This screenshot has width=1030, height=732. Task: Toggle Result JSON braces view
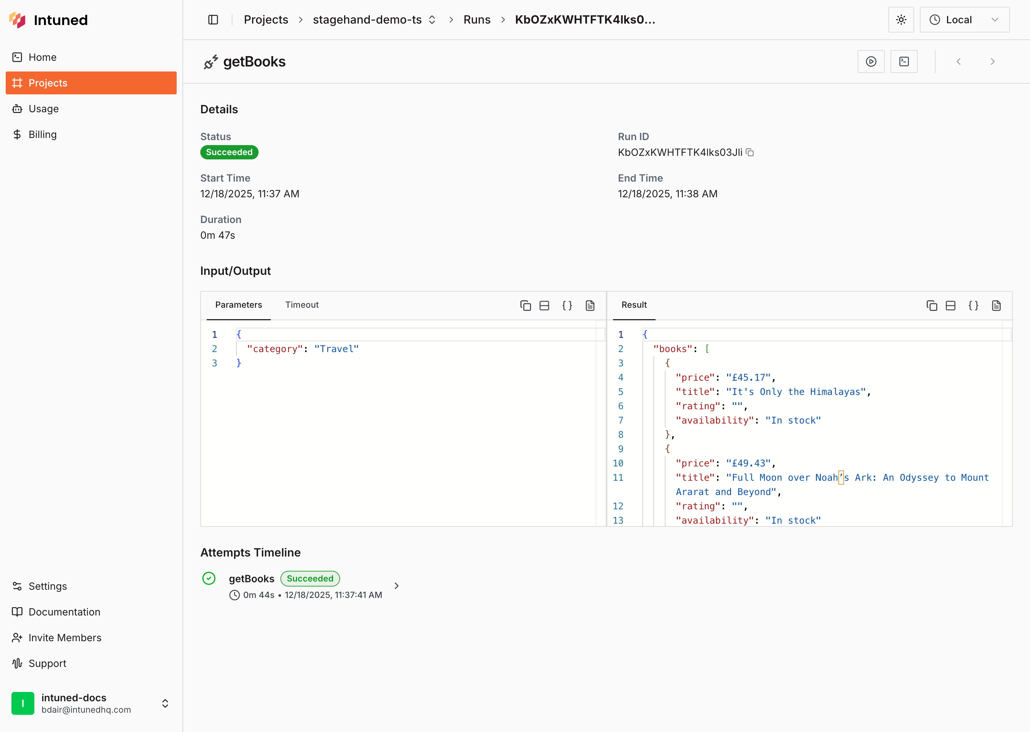coord(973,306)
